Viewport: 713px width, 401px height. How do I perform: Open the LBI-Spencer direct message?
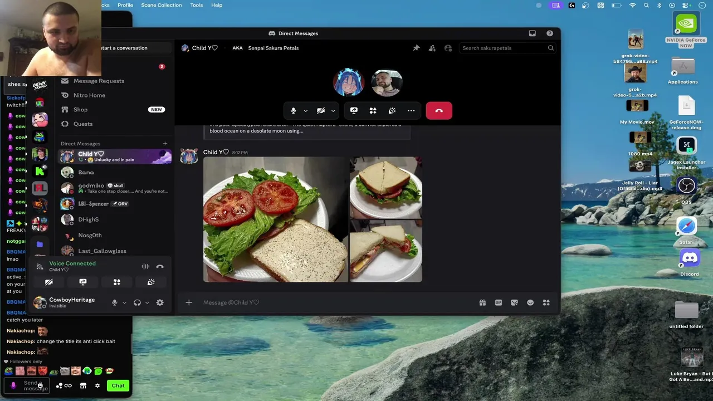tap(114, 204)
